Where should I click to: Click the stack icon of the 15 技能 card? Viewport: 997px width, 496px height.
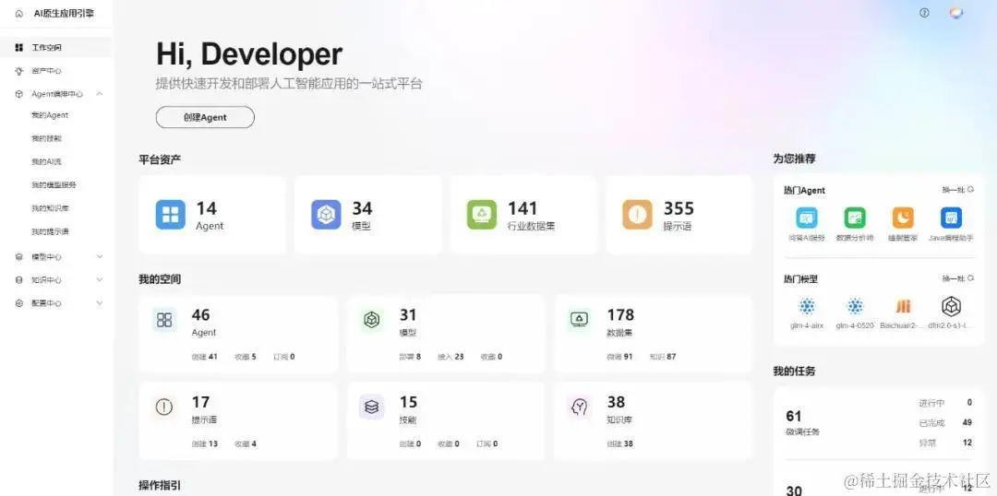[372, 407]
